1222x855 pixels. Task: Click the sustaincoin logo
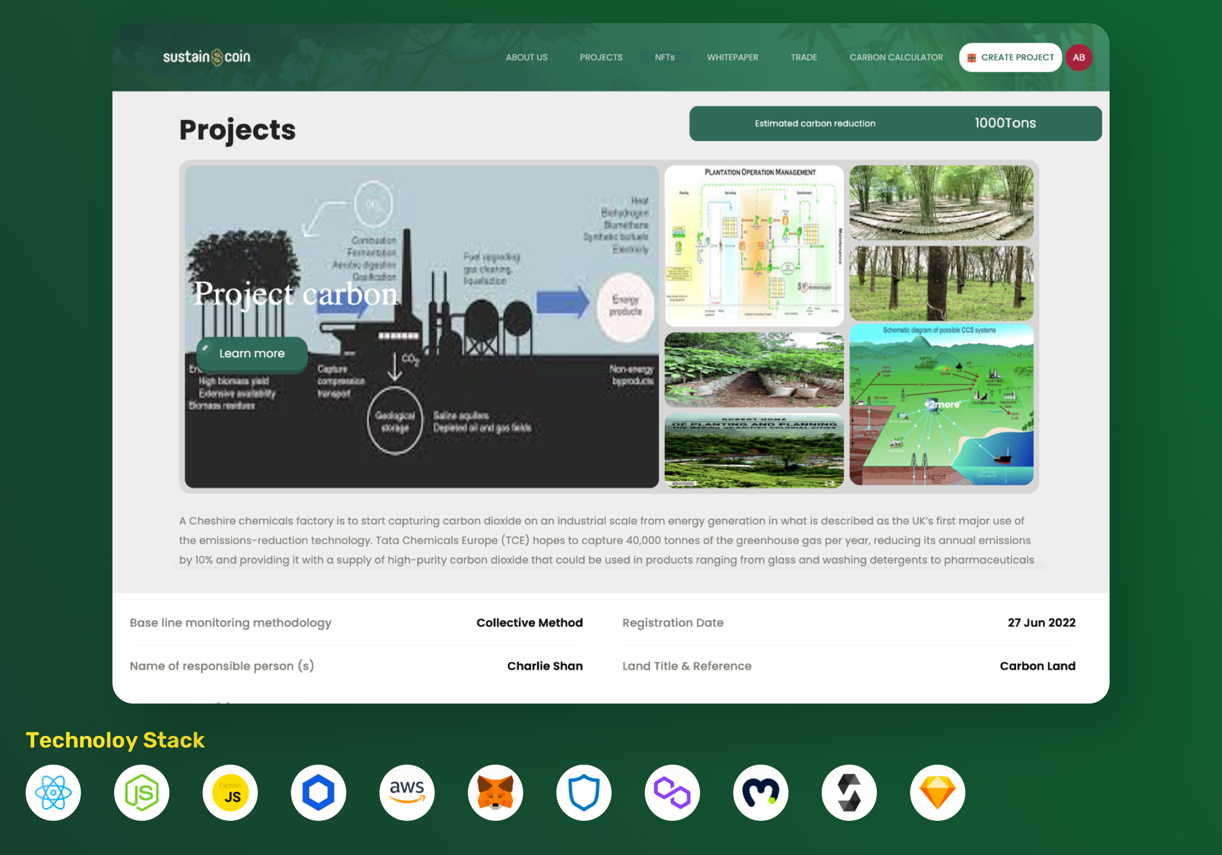207,57
